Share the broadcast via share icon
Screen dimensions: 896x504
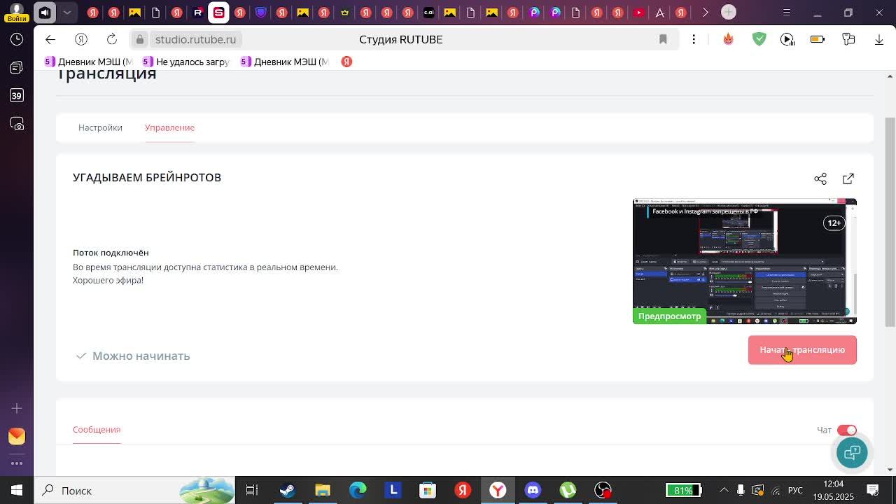click(x=820, y=178)
